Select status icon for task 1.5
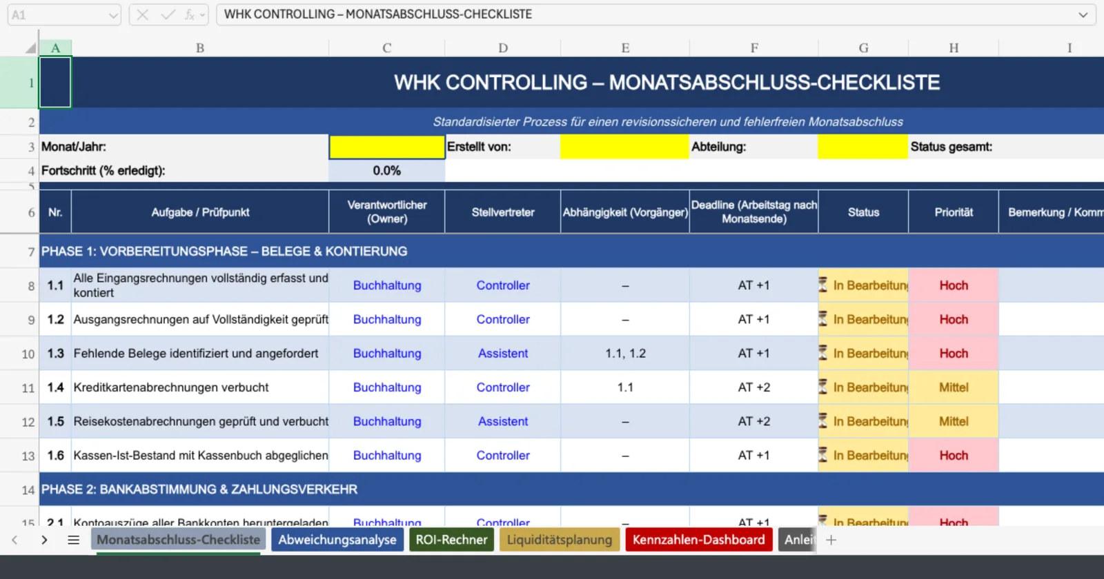Screen dimensions: 1104x579 pyautogui.click(x=823, y=420)
